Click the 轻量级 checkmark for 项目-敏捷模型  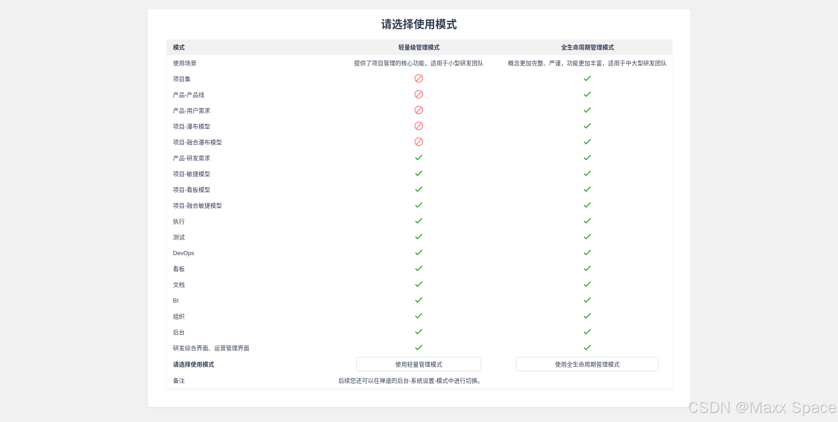click(419, 173)
